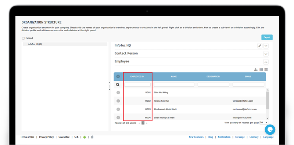Click email mohamad@infotec.com

(x=244, y=109)
